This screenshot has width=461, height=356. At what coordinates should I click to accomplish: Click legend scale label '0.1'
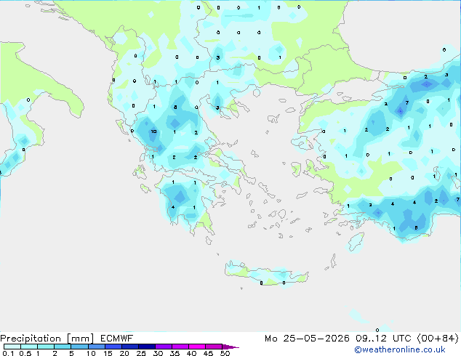coord(8,353)
